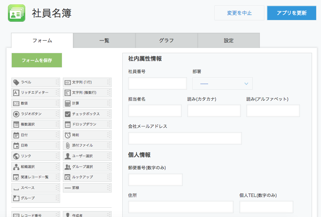This screenshot has width=321, height=217.
Task: Focus the 読み(カタカナ) input field
Action: (214, 111)
